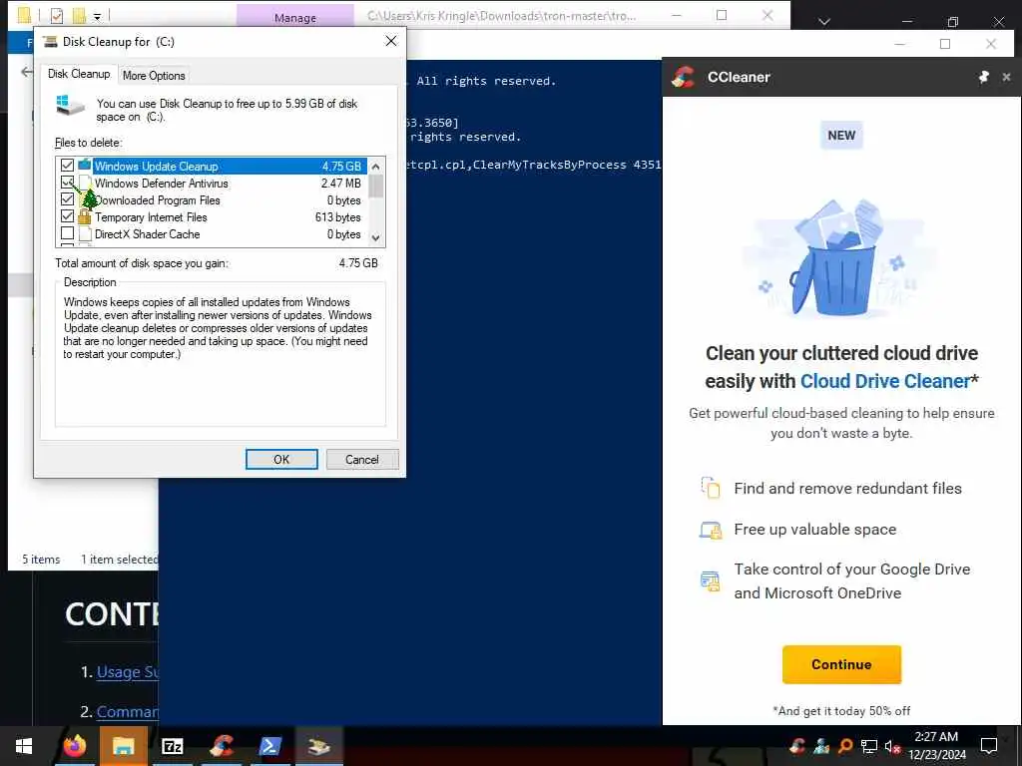Click the Disk Cleanup taskbar icon
1022x766 pixels.
coord(318,746)
